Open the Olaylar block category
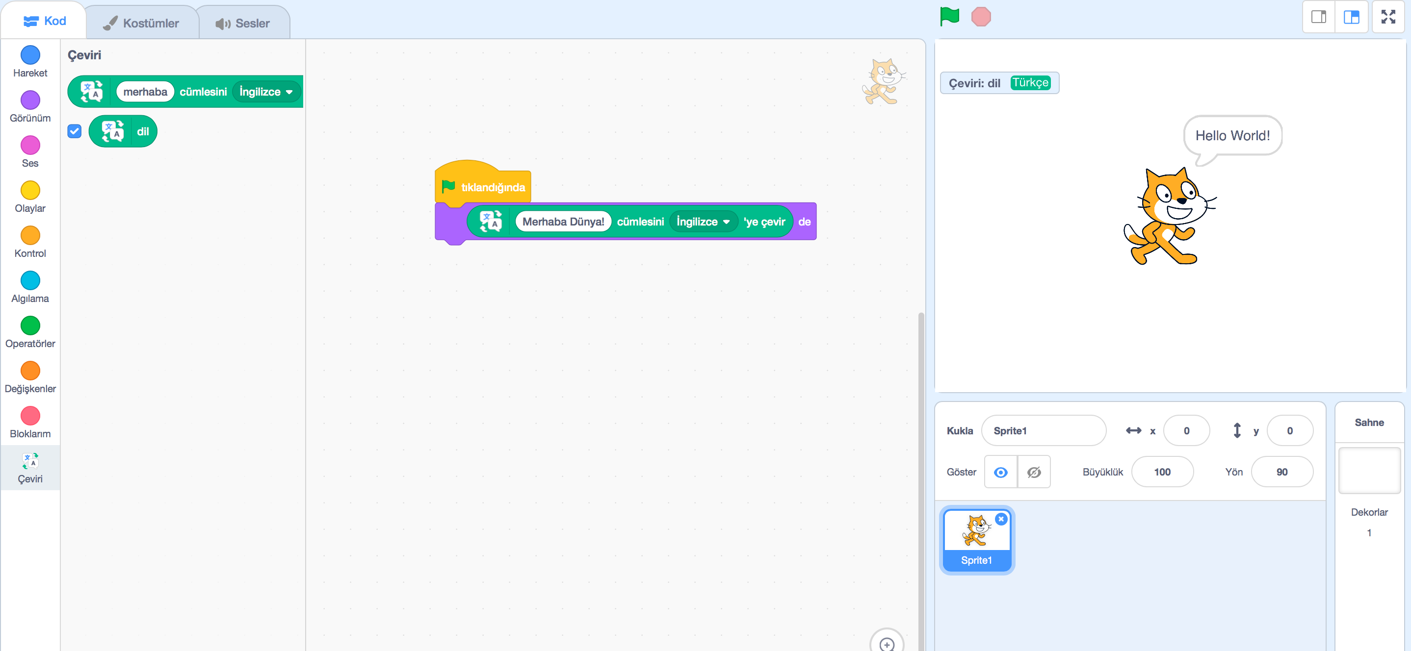This screenshot has width=1411, height=651. tap(30, 197)
